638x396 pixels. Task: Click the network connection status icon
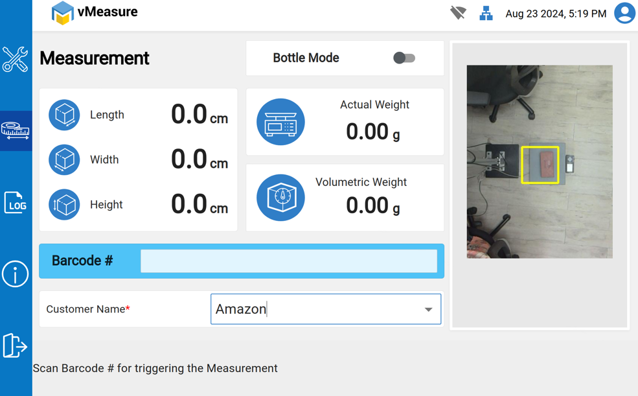point(486,13)
